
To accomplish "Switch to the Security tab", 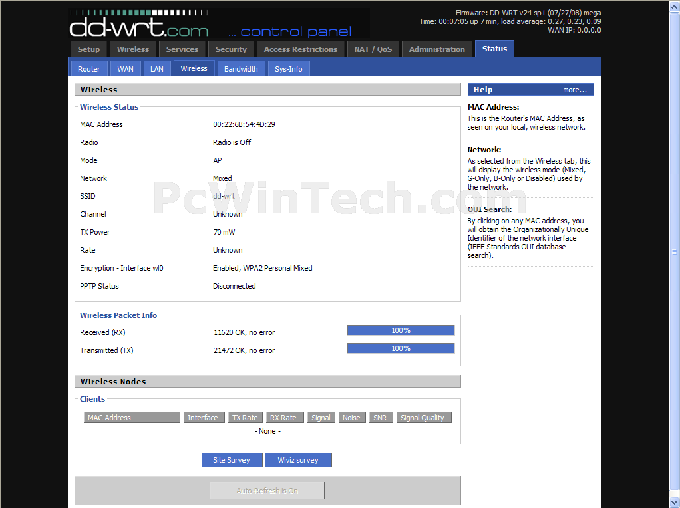I will (x=231, y=49).
